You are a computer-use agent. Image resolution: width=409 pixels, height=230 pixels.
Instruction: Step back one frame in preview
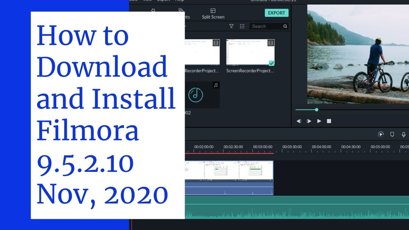pyautogui.click(x=299, y=121)
